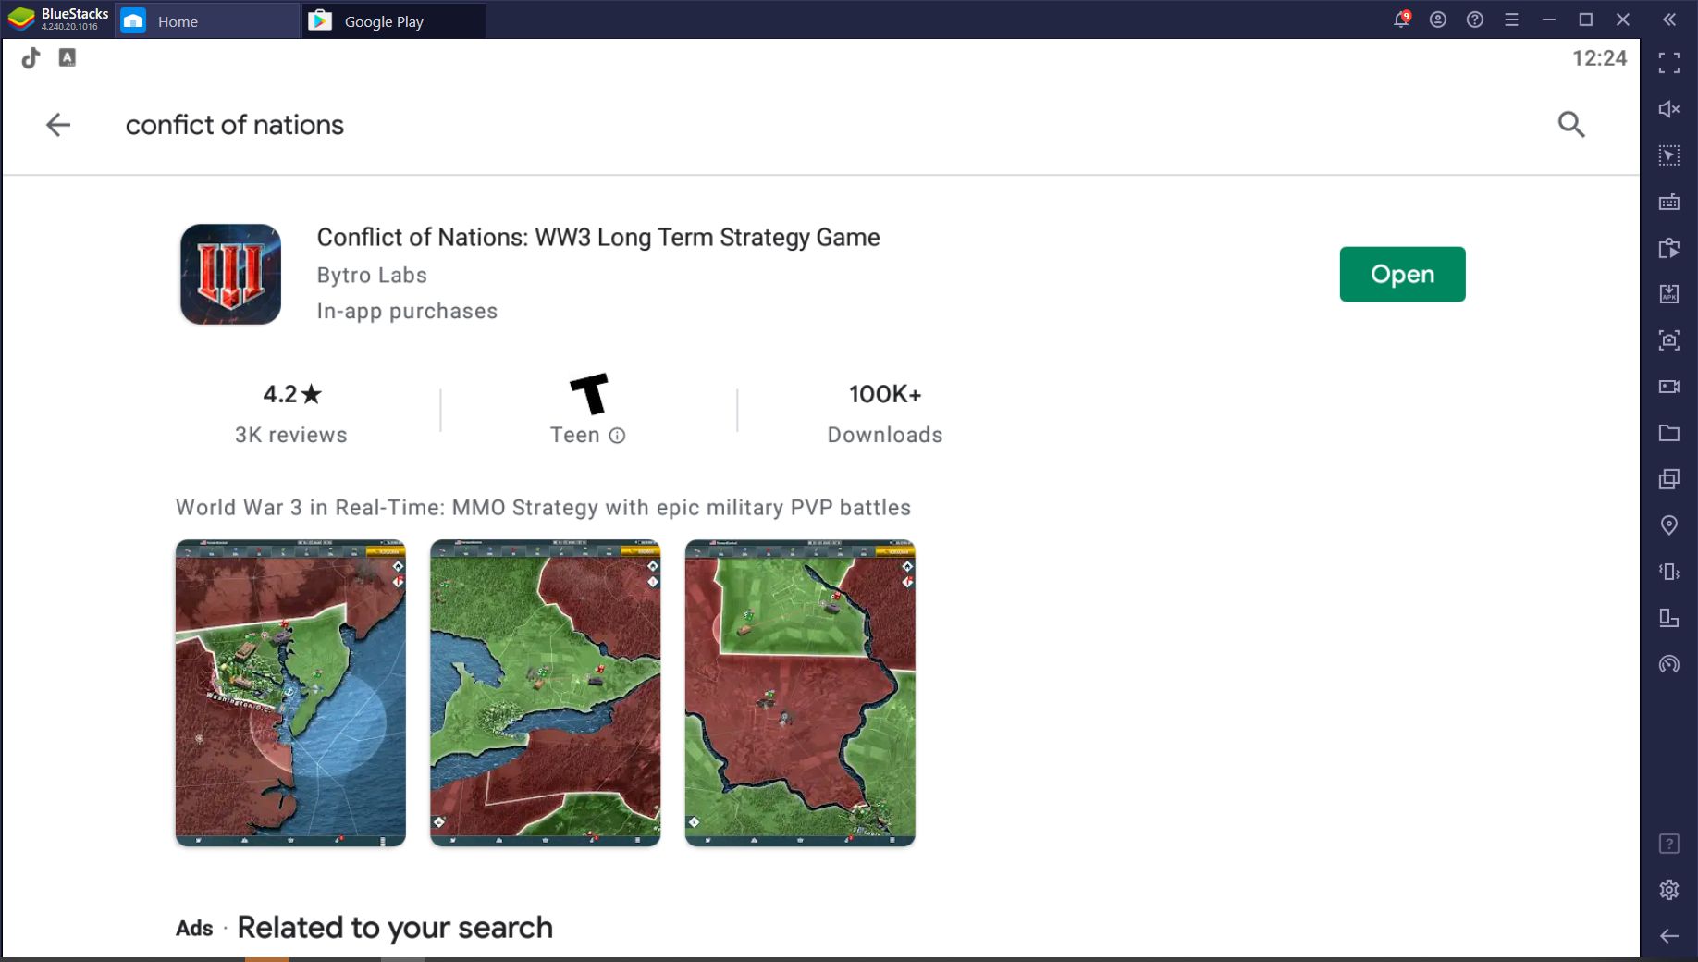The height and width of the screenshot is (962, 1698).
Task: Click the 'confict of nations' search field
Action: [x=235, y=125]
